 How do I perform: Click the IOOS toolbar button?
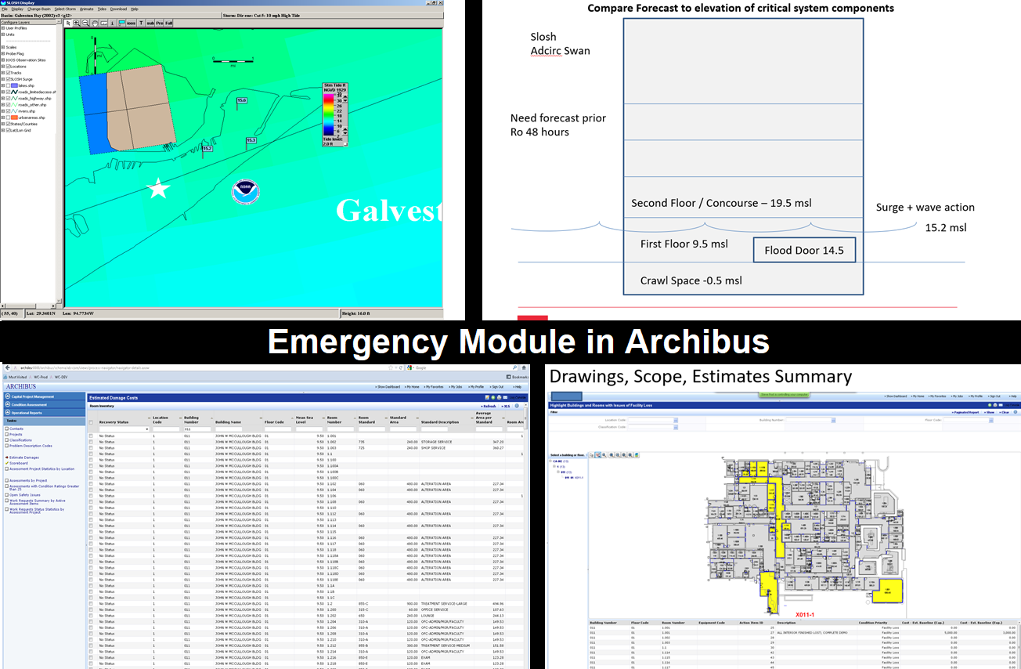tap(131, 23)
